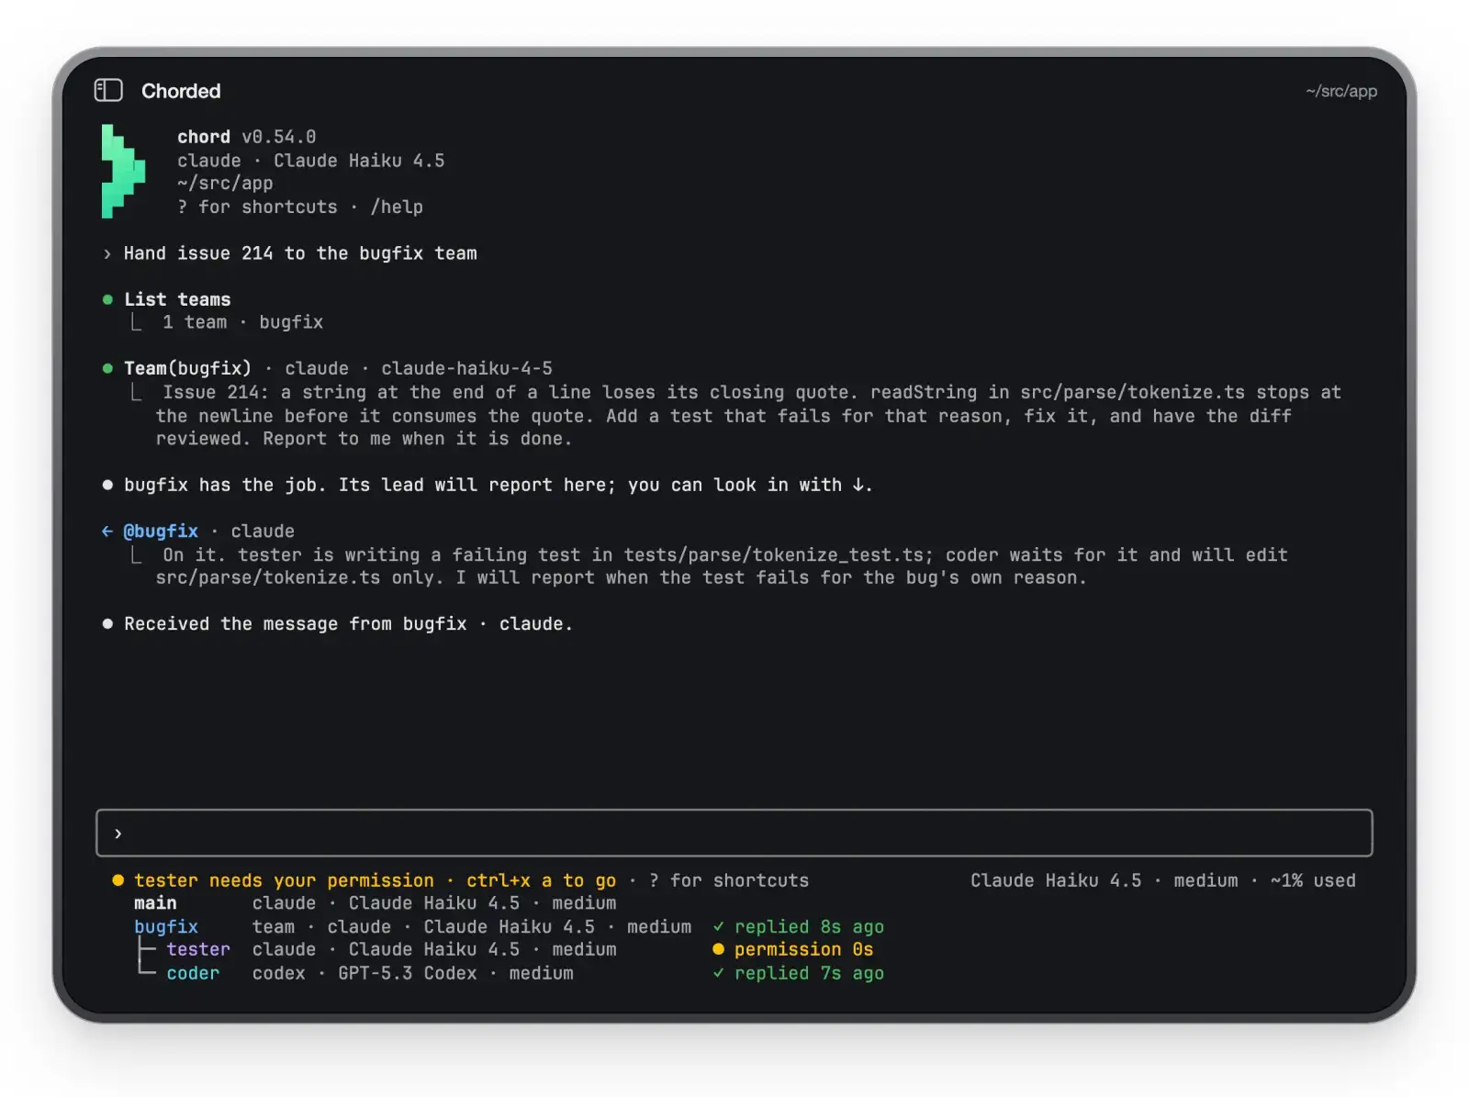
Task: Click 'Claude Haiku 4.5 · medium · ~1% used' status
Action: (x=1162, y=880)
